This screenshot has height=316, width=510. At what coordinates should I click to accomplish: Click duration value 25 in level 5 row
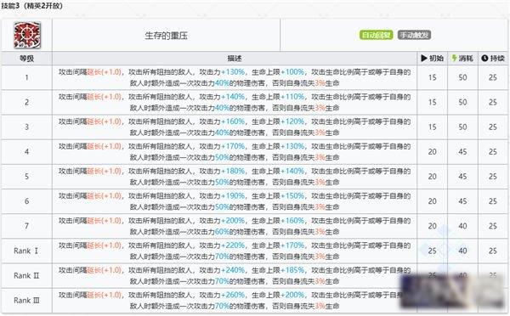coord(493,176)
